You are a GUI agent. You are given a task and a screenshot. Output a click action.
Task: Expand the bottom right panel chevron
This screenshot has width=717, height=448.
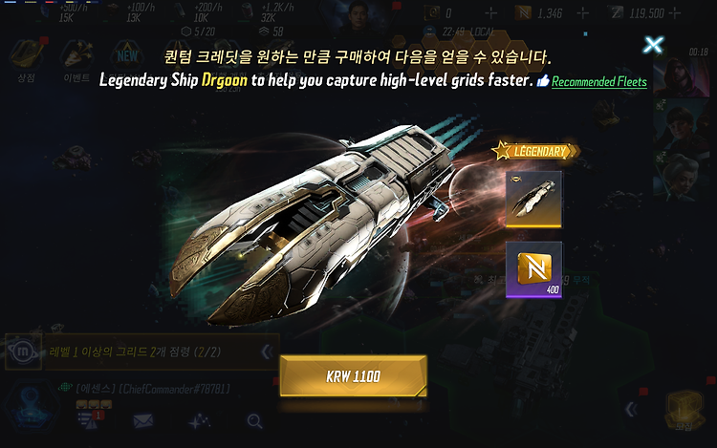coord(632,409)
